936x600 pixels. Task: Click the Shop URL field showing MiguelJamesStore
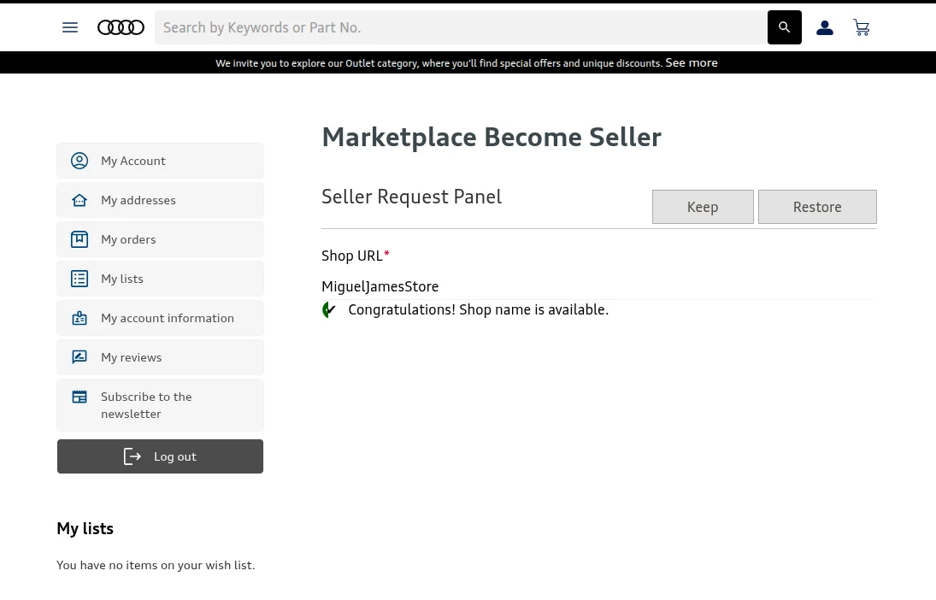point(380,286)
